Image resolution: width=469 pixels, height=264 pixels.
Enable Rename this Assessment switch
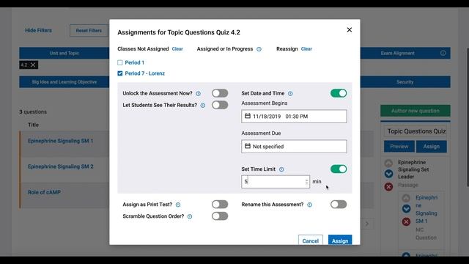coord(339,205)
